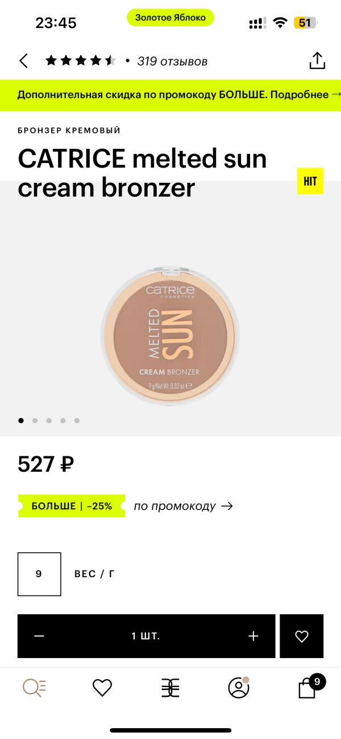This screenshot has height=739, width=341.
Task: Increase quantity with the plus button
Action: pos(253,636)
